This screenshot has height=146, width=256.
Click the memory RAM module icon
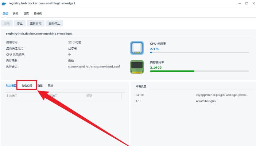pos(137,67)
